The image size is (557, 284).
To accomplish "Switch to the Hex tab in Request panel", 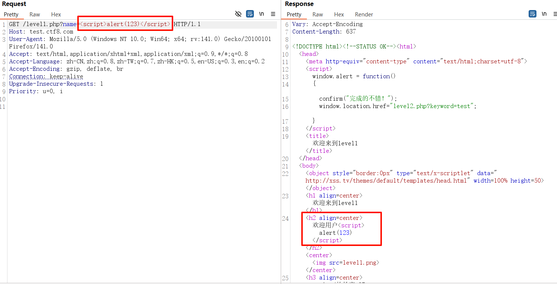I will [x=56, y=15].
